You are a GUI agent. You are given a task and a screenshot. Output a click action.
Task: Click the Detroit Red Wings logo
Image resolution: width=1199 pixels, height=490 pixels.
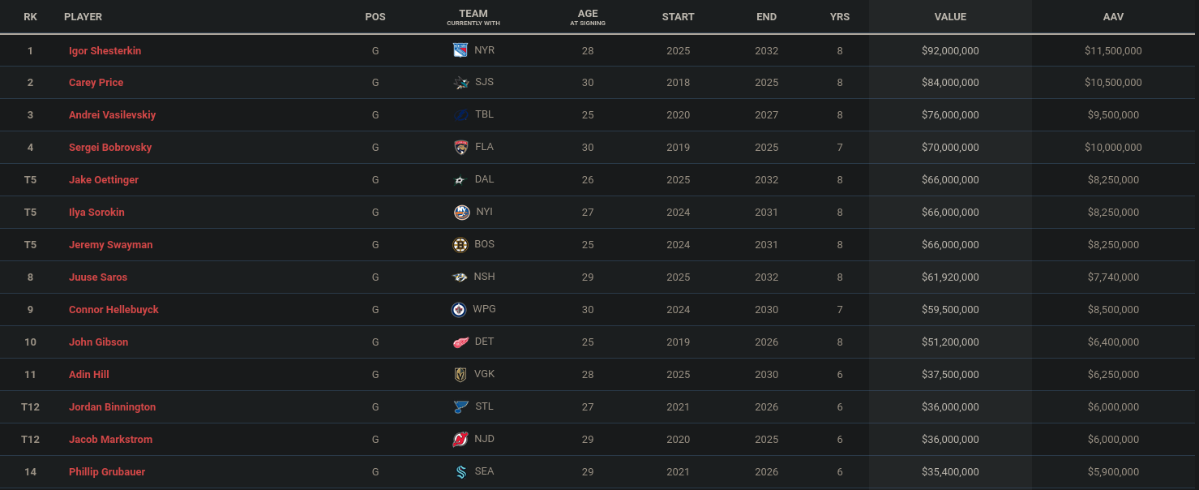[x=460, y=342]
